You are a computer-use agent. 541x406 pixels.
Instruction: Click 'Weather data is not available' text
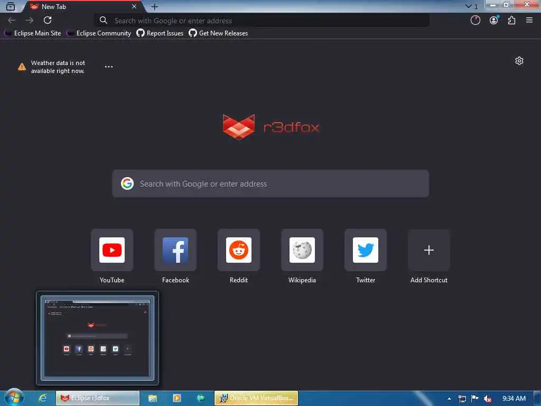(58, 67)
